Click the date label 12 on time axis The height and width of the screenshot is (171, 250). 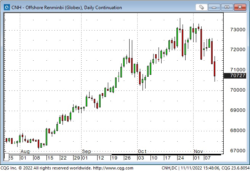[x=101, y=158]
